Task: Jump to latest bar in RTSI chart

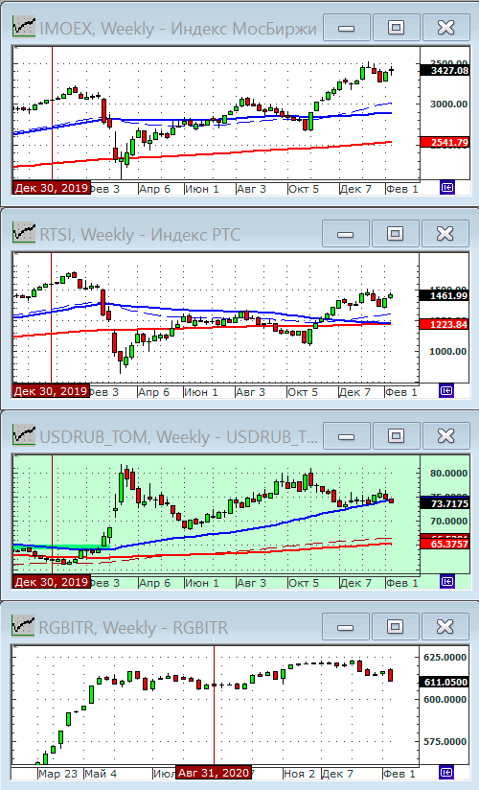Action: 446,390
